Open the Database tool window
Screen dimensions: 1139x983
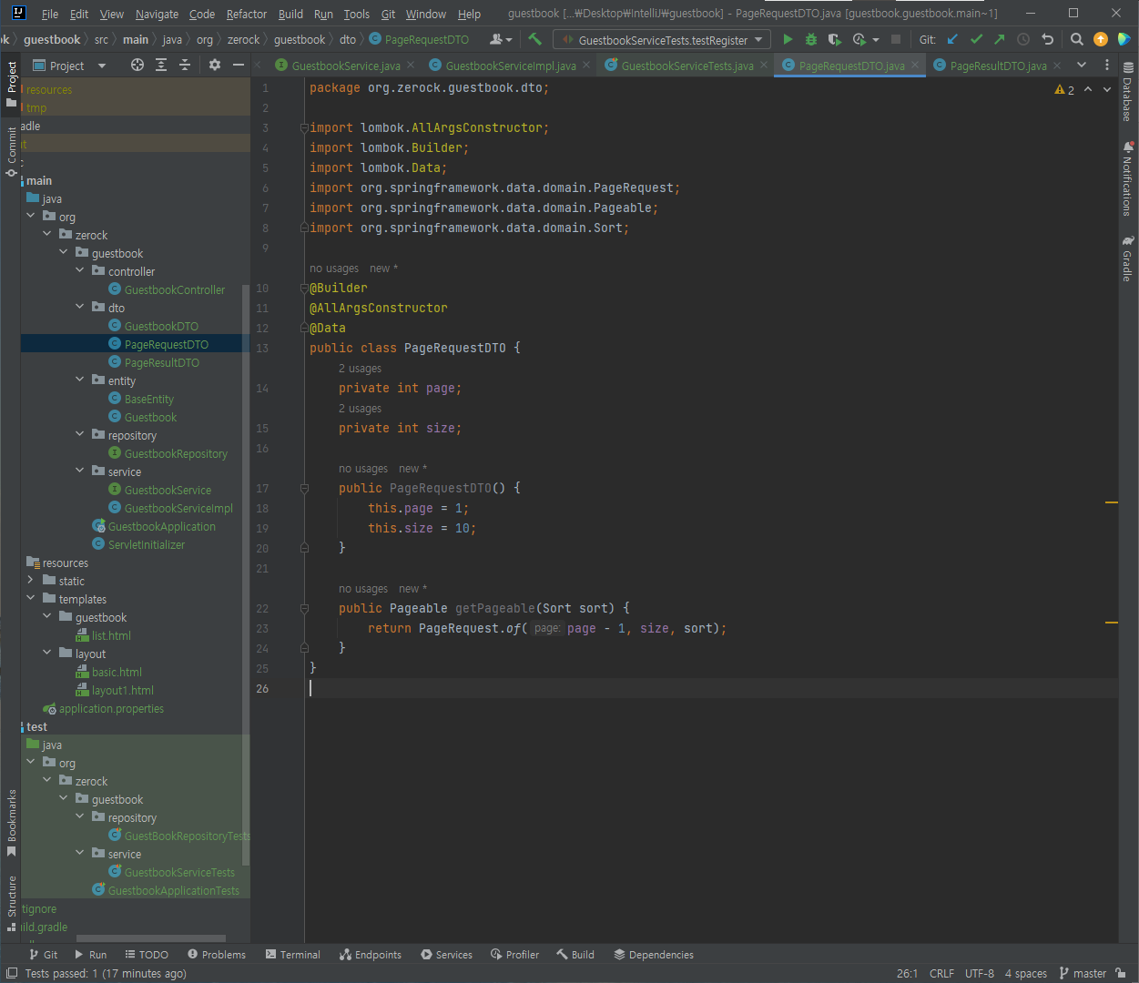tap(1128, 93)
